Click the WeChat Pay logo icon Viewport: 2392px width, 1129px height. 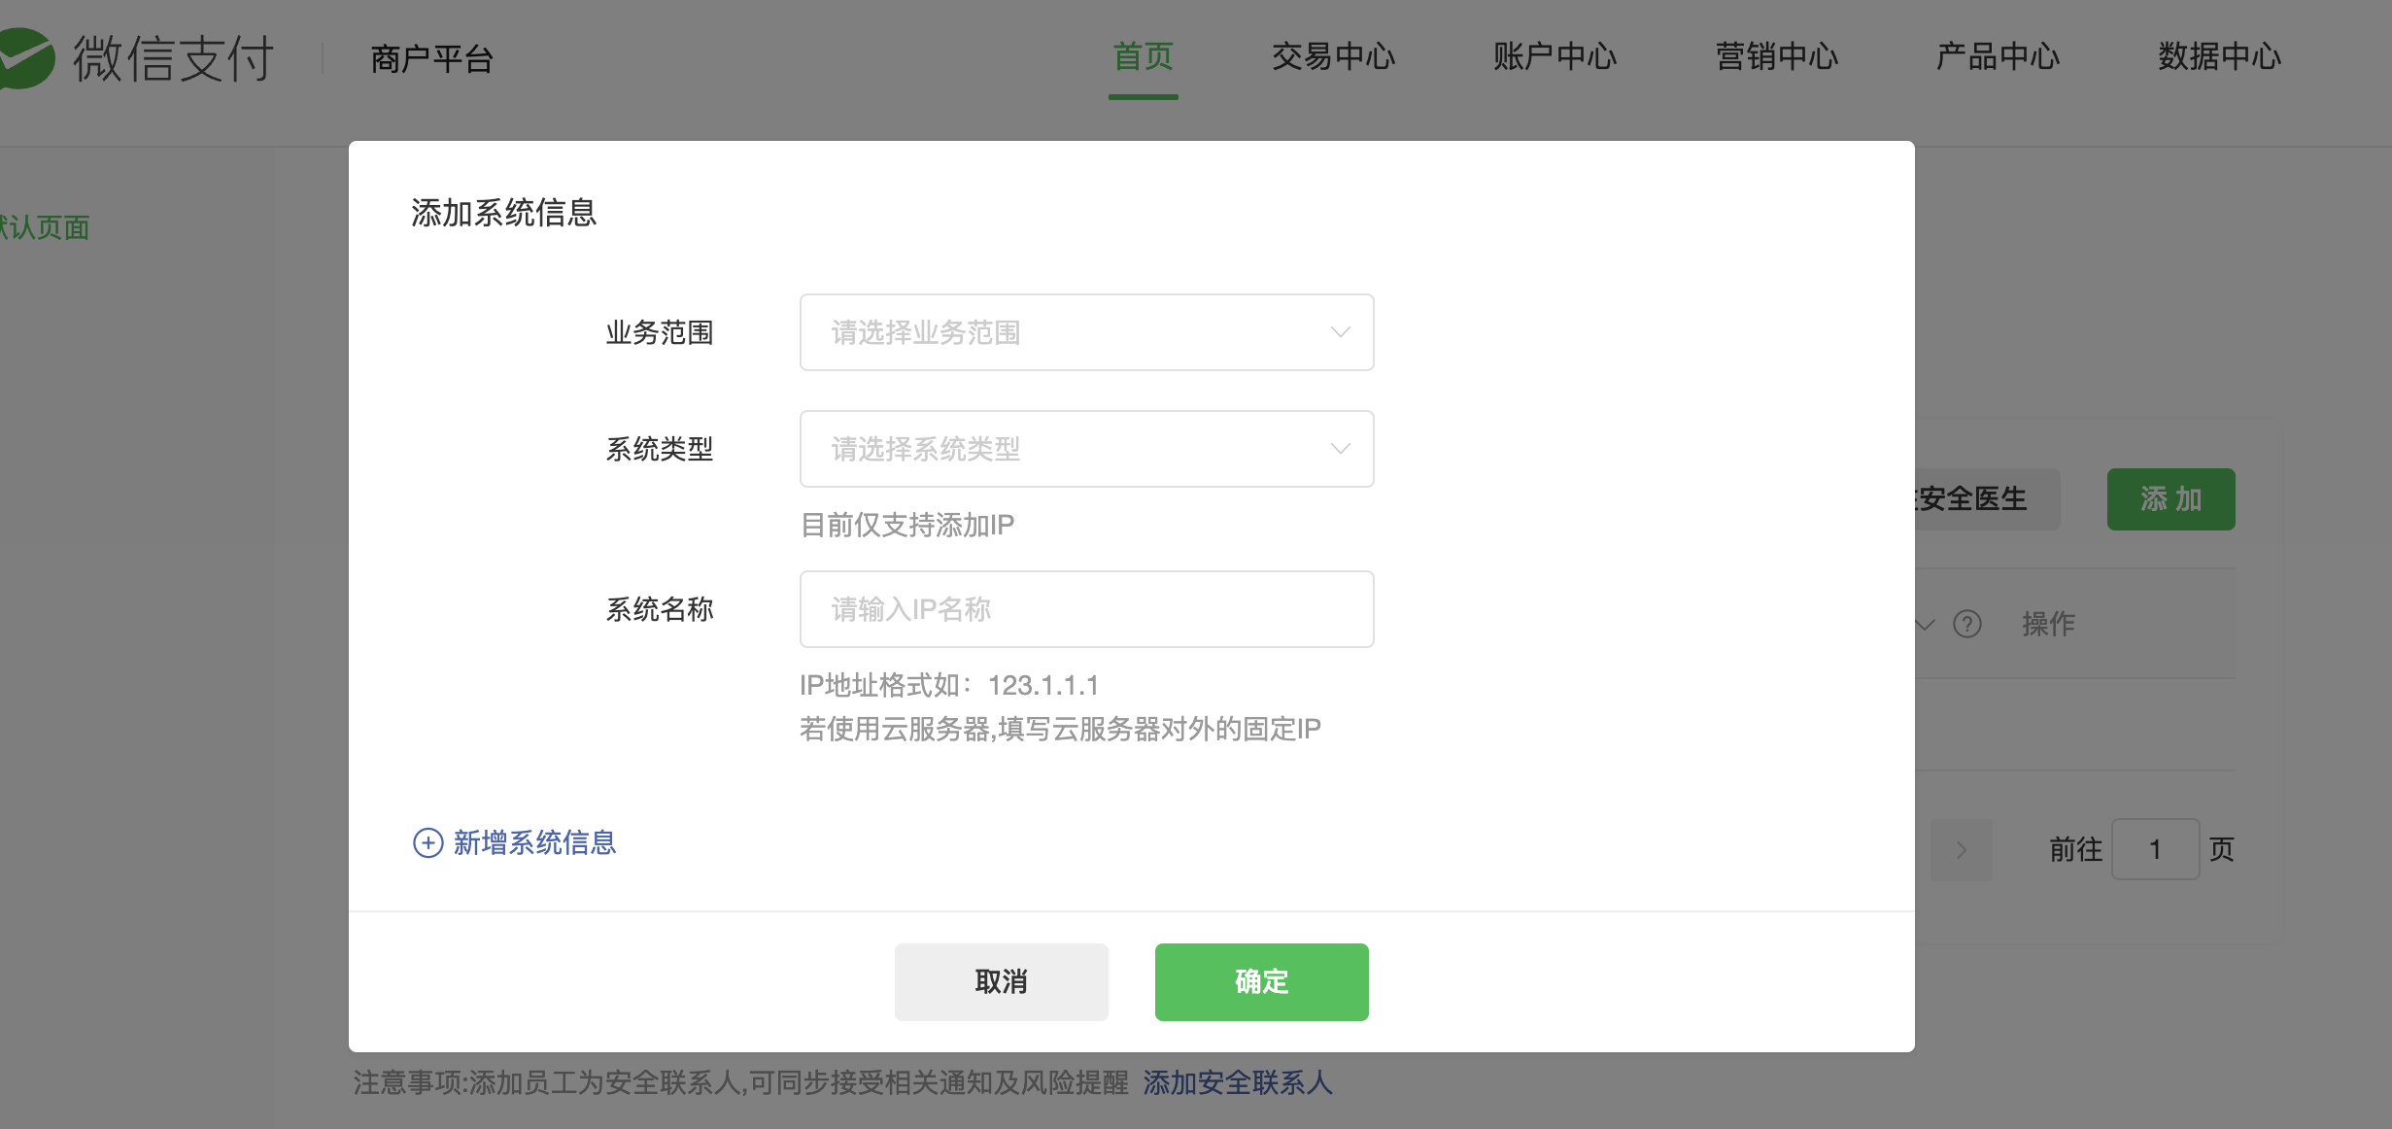(x=26, y=58)
